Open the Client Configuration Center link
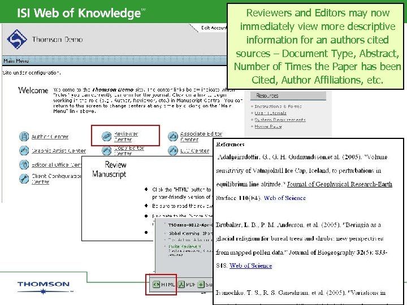 pyautogui.click(x=57, y=178)
